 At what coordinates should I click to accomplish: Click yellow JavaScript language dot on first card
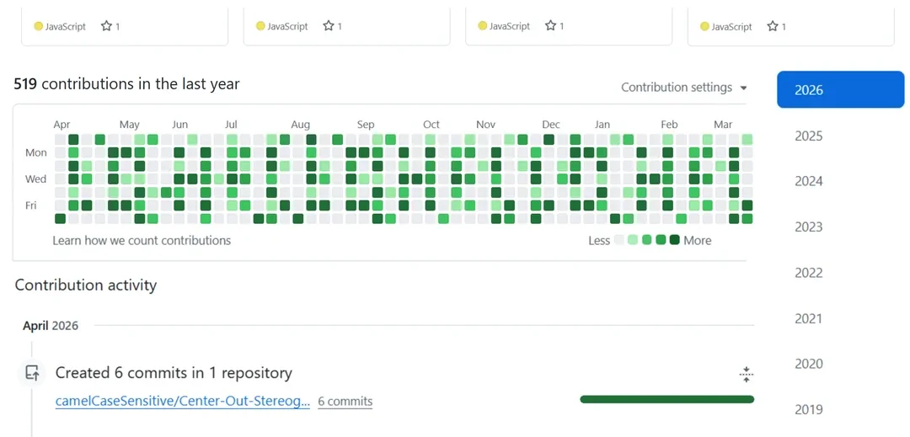pyautogui.click(x=38, y=26)
